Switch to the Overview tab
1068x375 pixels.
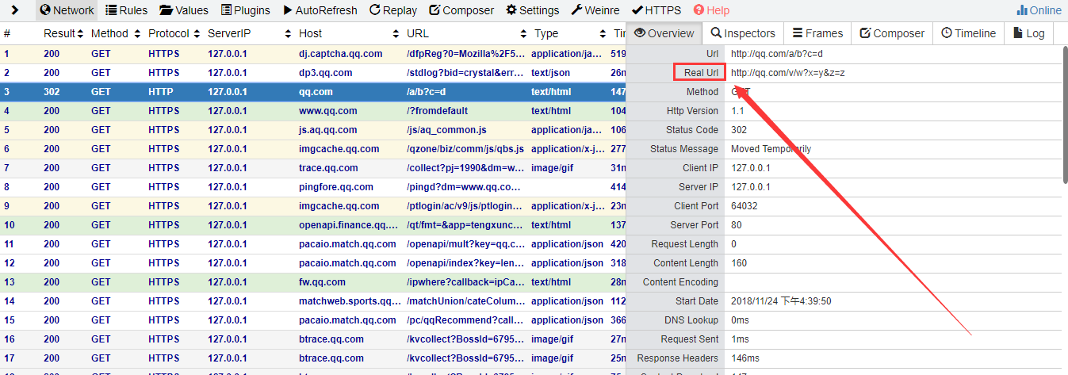click(664, 33)
